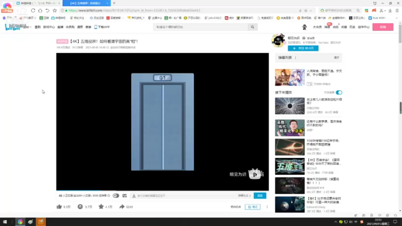This screenshot has width=402, height=226.
Task: Expand the danmaku list panel
Action: (337, 58)
